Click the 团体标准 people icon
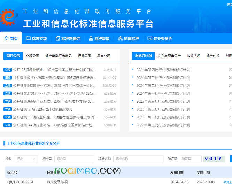Viewport: 232px width, 185px height. tap(121, 39)
